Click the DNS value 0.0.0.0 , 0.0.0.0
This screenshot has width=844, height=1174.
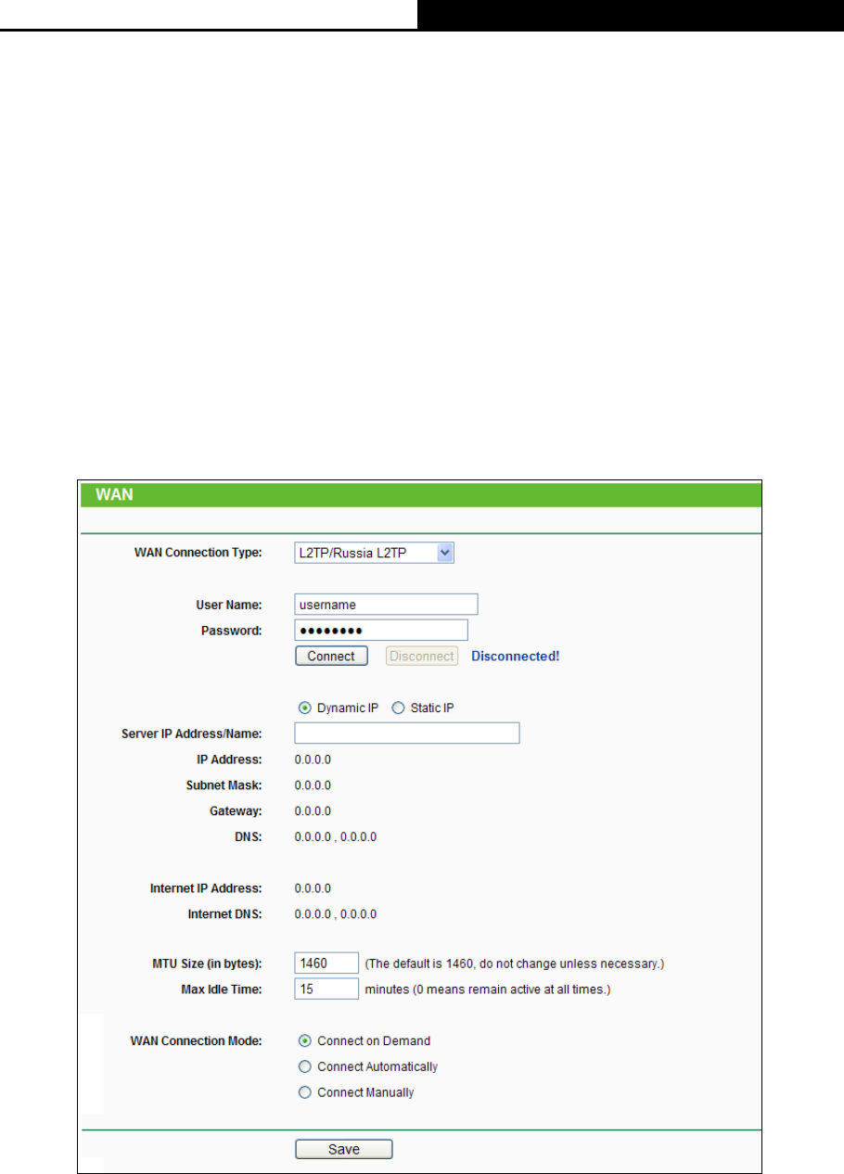[336, 837]
